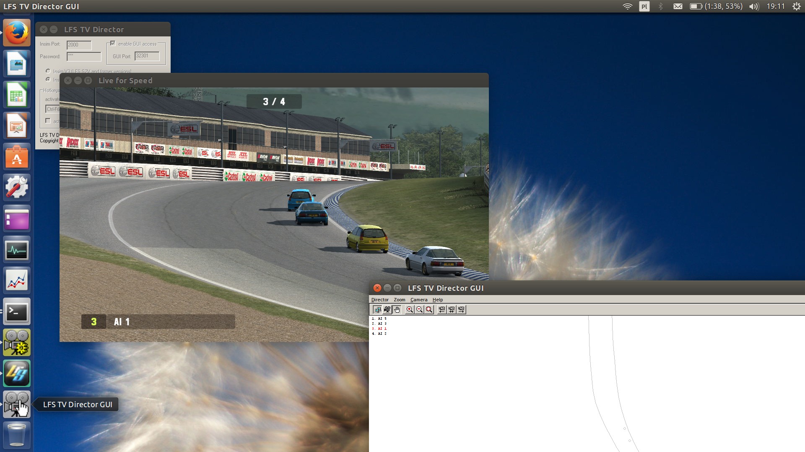Click the Insim Port input field

point(79,45)
